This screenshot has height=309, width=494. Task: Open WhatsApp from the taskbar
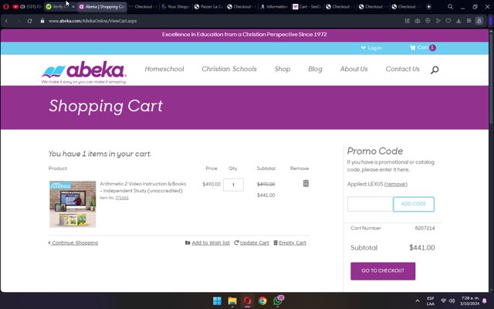click(278, 301)
